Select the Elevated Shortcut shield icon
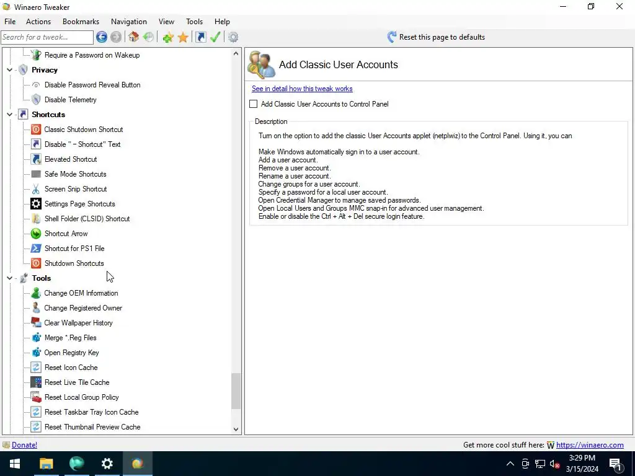Screen dimensions: 635x476 pyautogui.click(x=36, y=159)
